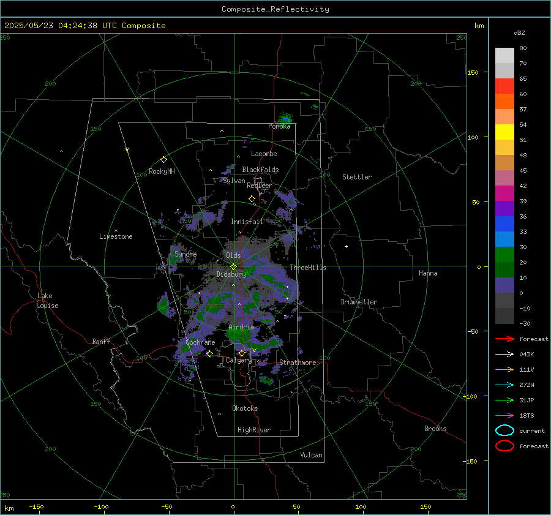Click the asterisk marker above Limestone
Screen dimensions: 551x515
tap(116, 231)
